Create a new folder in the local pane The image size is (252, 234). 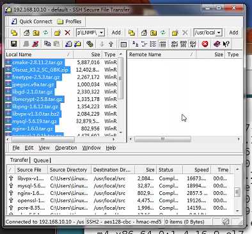58,33
